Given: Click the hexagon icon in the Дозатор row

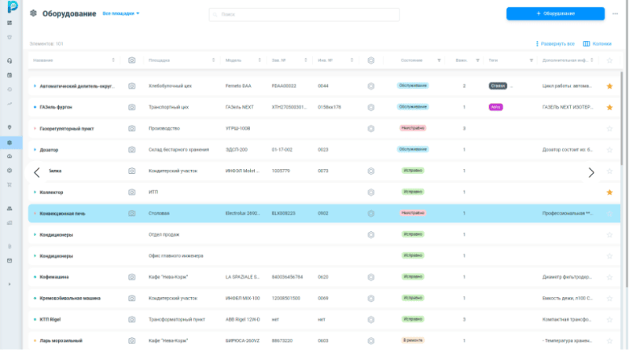Looking at the screenshot, I should click(x=370, y=149).
